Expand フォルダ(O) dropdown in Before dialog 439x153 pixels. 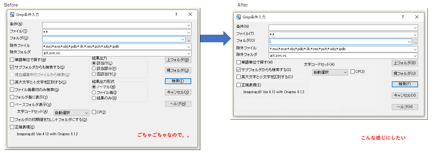tap(183, 39)
